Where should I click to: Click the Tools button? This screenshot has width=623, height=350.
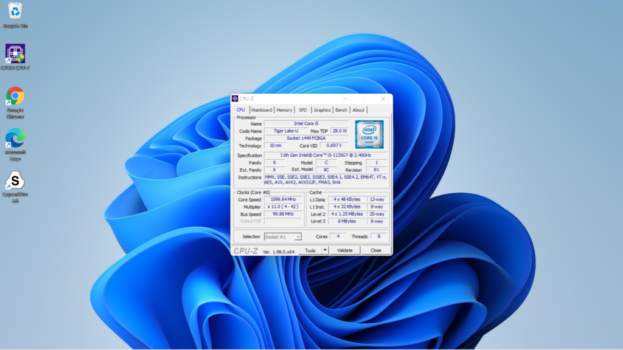[x=310, y=250]
